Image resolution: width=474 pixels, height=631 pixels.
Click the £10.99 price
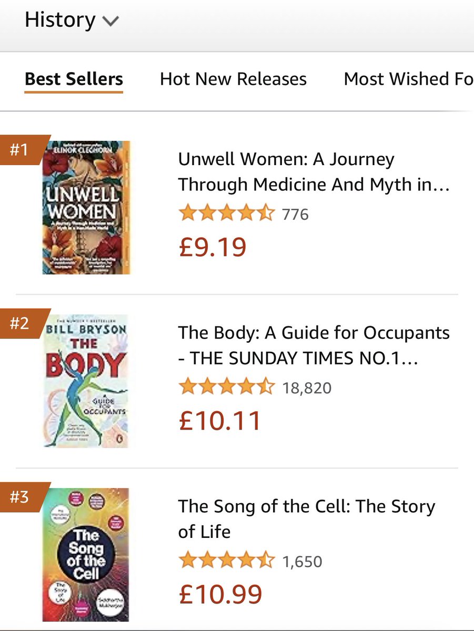(x=220, y=594)
